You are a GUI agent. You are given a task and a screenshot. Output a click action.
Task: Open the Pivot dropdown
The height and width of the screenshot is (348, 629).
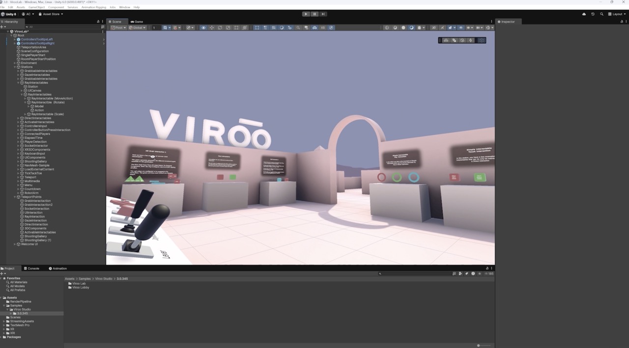point(118,27)
